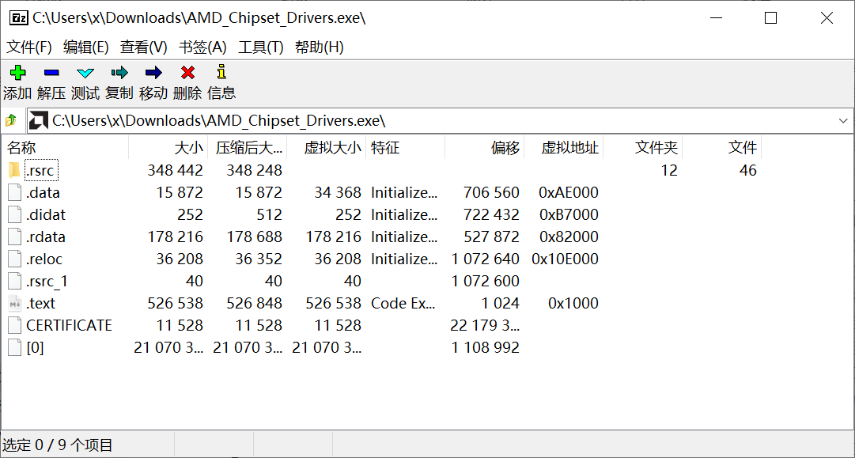Go up one folder level icon
The image size is (855, 458).
(11, 120)
